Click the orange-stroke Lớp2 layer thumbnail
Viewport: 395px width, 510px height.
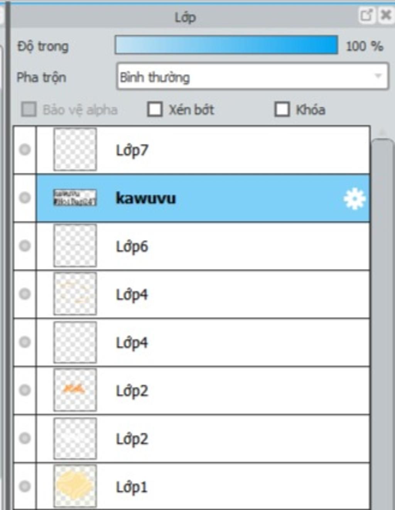pos(75,390)
